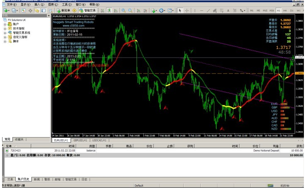The height and width of the screenshot is (189, 306).
Task: Switch chart to bar chart style
Action: coord(102,10)
